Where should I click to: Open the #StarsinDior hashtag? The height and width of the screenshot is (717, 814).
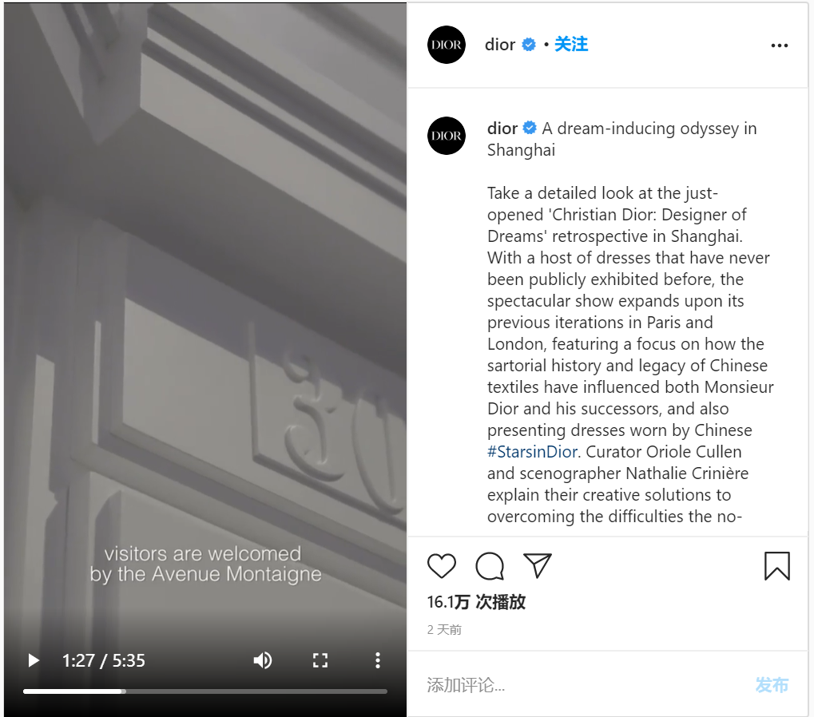pos(532,452)
